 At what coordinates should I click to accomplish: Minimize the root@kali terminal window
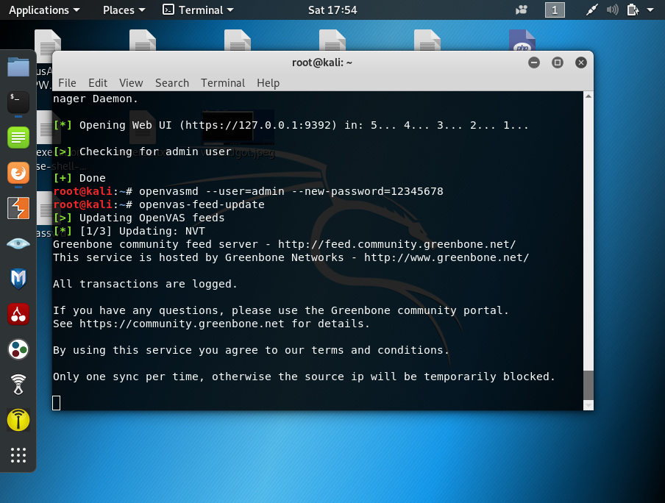[534, 63]
